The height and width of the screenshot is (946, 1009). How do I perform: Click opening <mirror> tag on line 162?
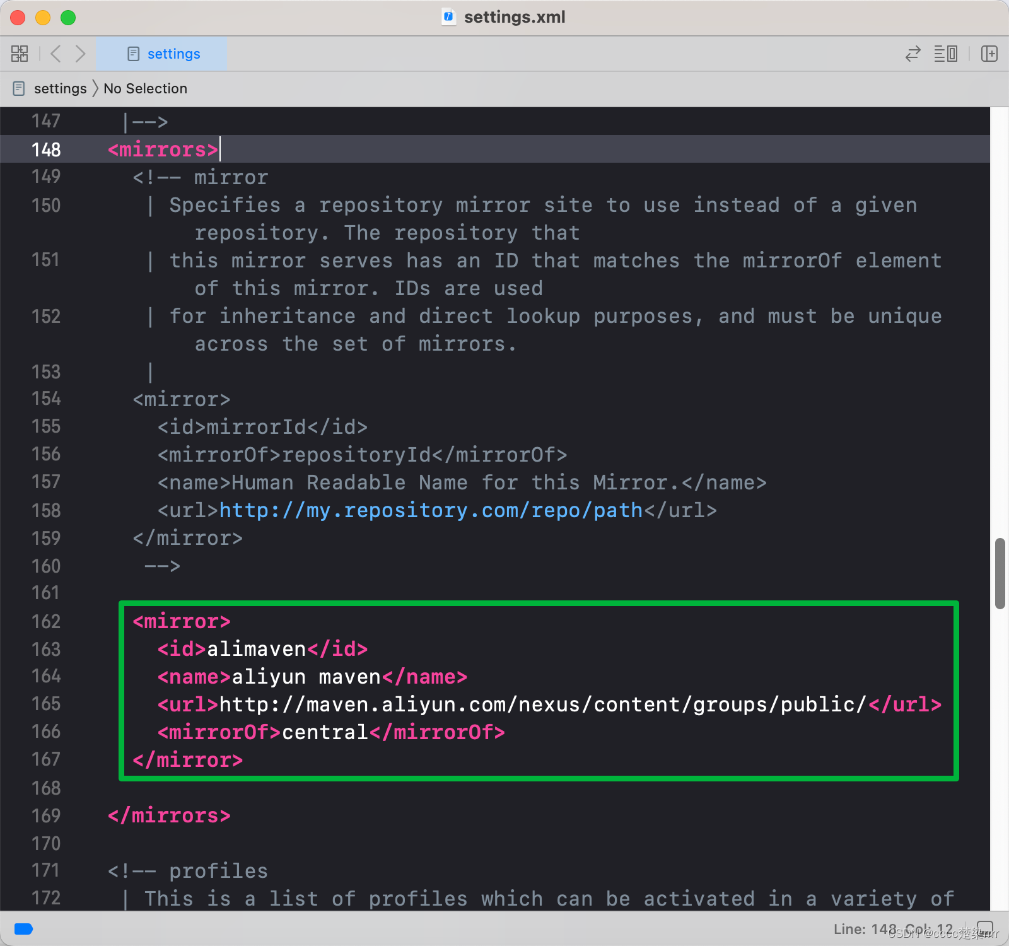(182, 621)
